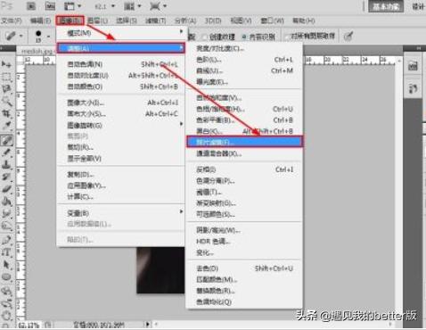Enable 对所有图层取样 checkbox

tap(310, 37)
